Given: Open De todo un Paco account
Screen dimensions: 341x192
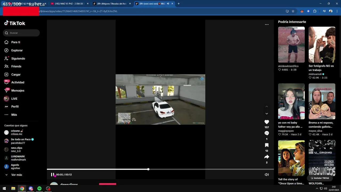Looking at the screenshot, I should coord(19,141).
